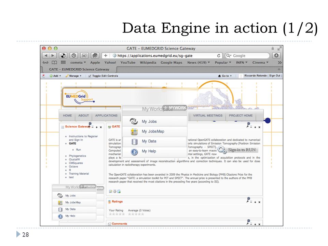
Task: Open History clock icon in toolbar
Action: click(74, 56)
